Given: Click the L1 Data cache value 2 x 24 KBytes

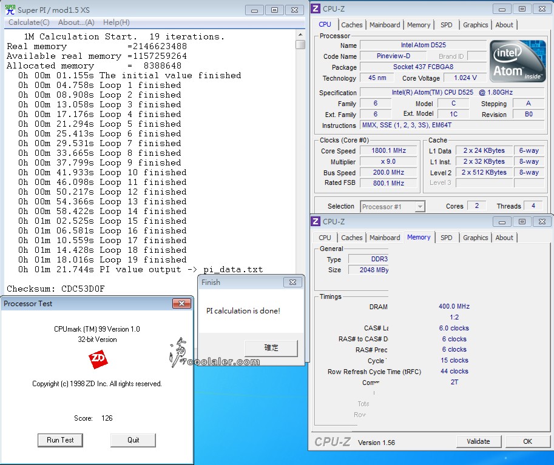Looking at the screenshot, I should tap(484, 150).
